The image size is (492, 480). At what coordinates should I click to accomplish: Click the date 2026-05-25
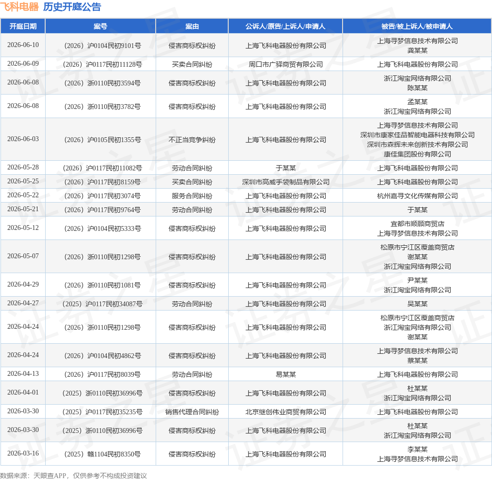pyautogui.click(x=23, y=181)
